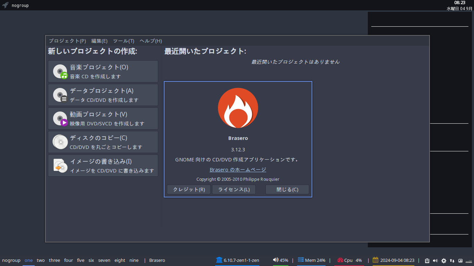Screen dimensions: 474x266
Task: Click the データプロジェクト disc icon
Action: pos(60,95)
